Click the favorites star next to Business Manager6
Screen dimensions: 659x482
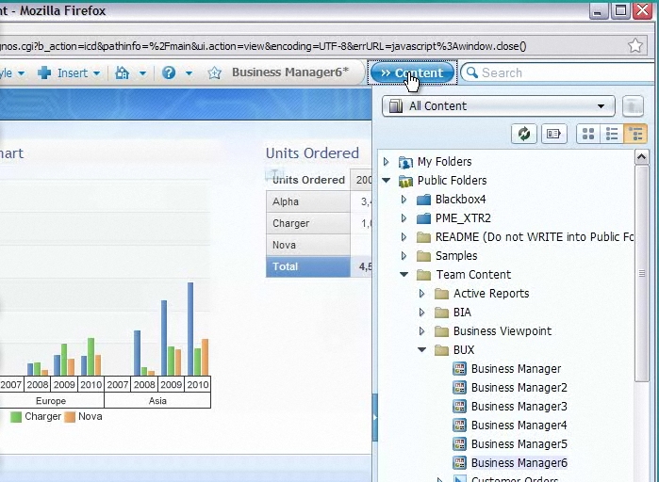click(214, 73)
